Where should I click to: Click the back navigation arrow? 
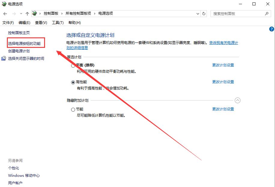[5, 13]
